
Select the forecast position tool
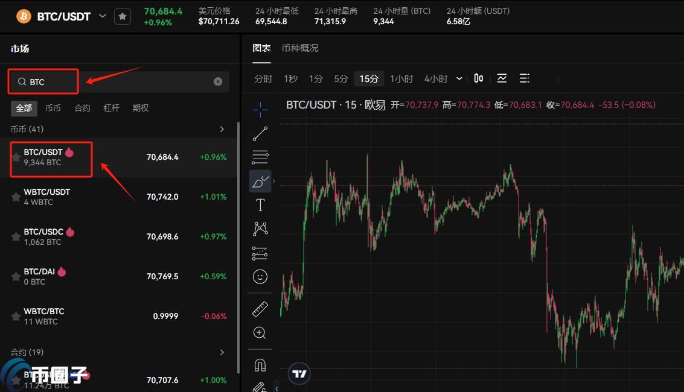click(260, 253)
